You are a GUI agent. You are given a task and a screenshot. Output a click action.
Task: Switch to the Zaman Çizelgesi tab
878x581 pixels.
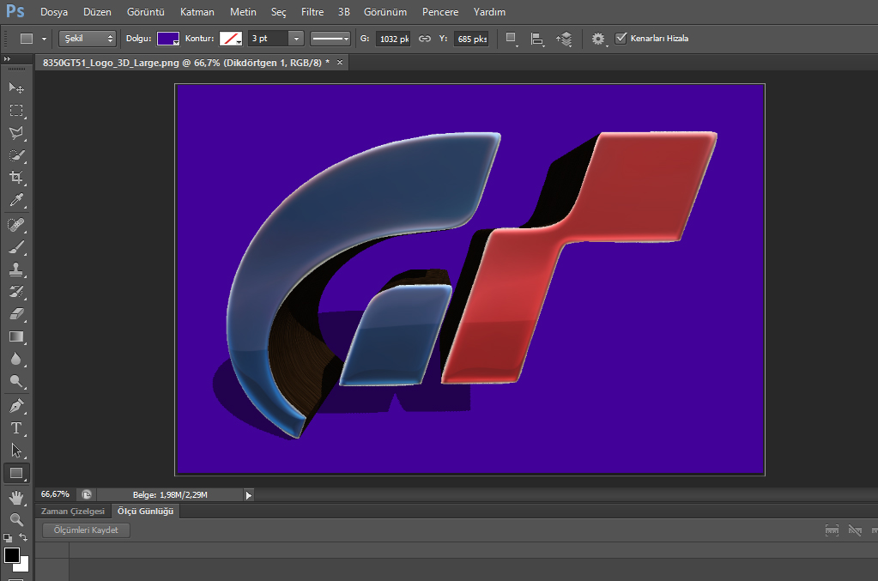(73, 511)
